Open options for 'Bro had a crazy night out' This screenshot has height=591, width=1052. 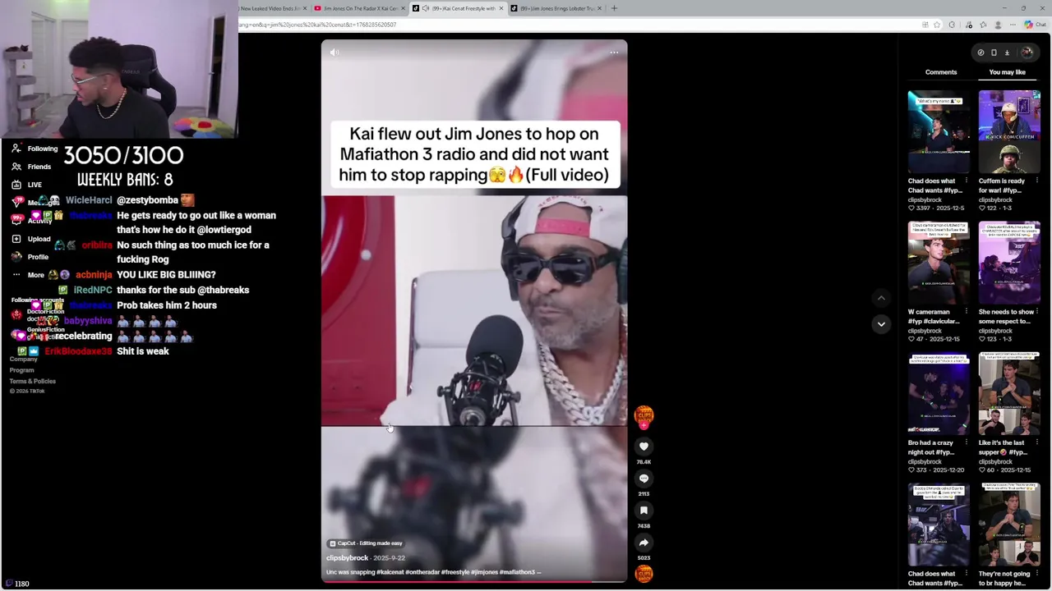(x=966, y=443)
